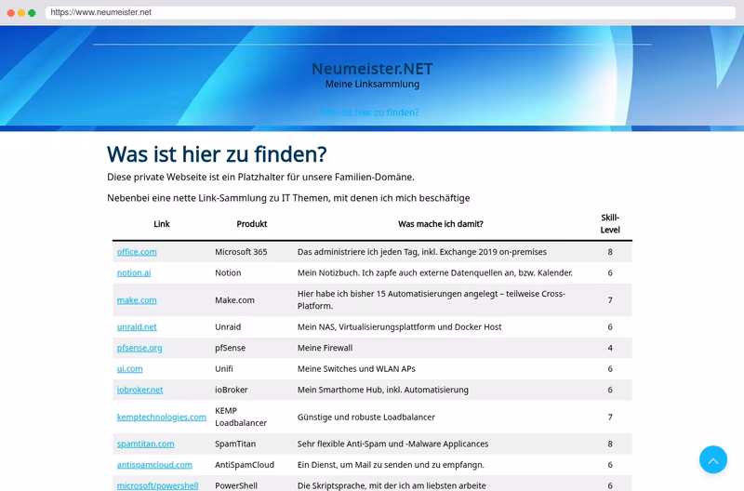744x491 pixels.
Task: Open the microsoft/powershell link
Action: pyautogui.click(x=157, y=485)
